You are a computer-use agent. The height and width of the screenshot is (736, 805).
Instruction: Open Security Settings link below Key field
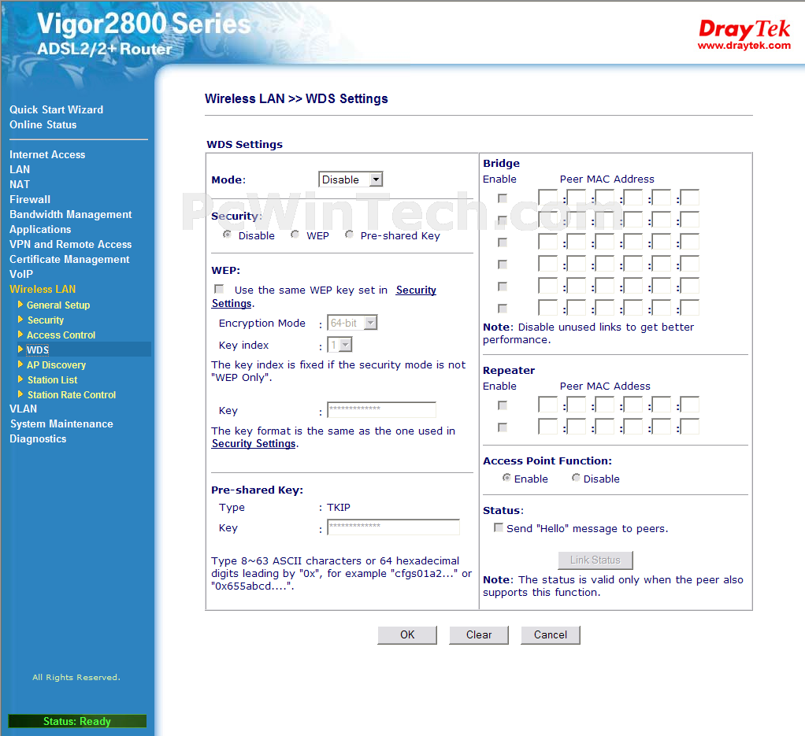(x=254, y=444)
